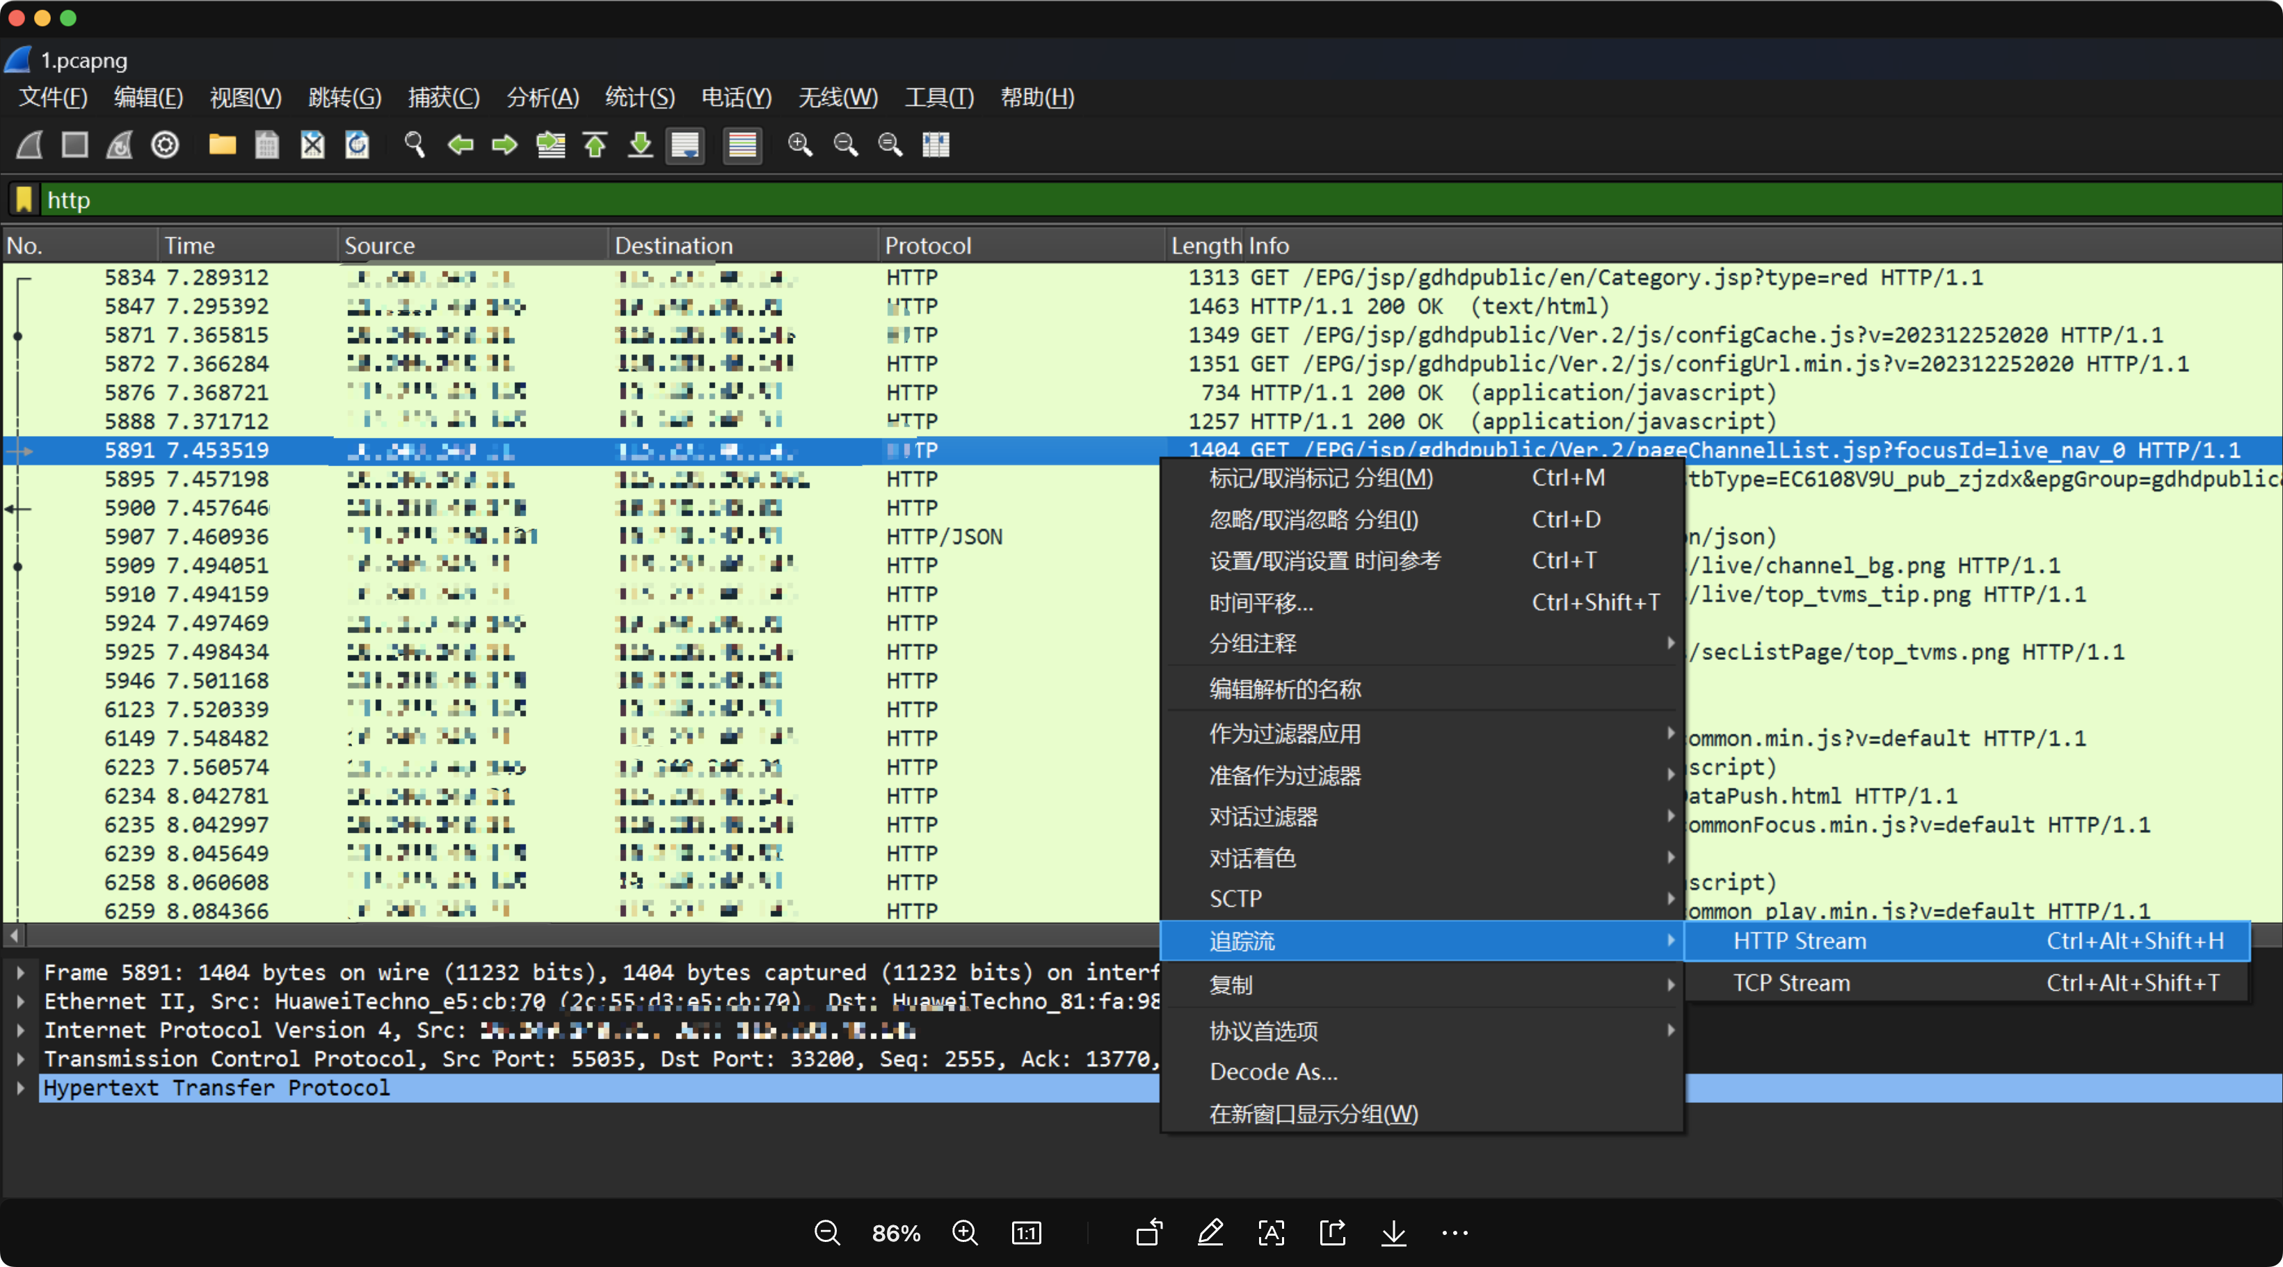Image resolution: width=2283 pixels, height=1267 pixels.
Task: Save capture file toolbar icon
Action: pyautogui.click(x=266, y=145)
